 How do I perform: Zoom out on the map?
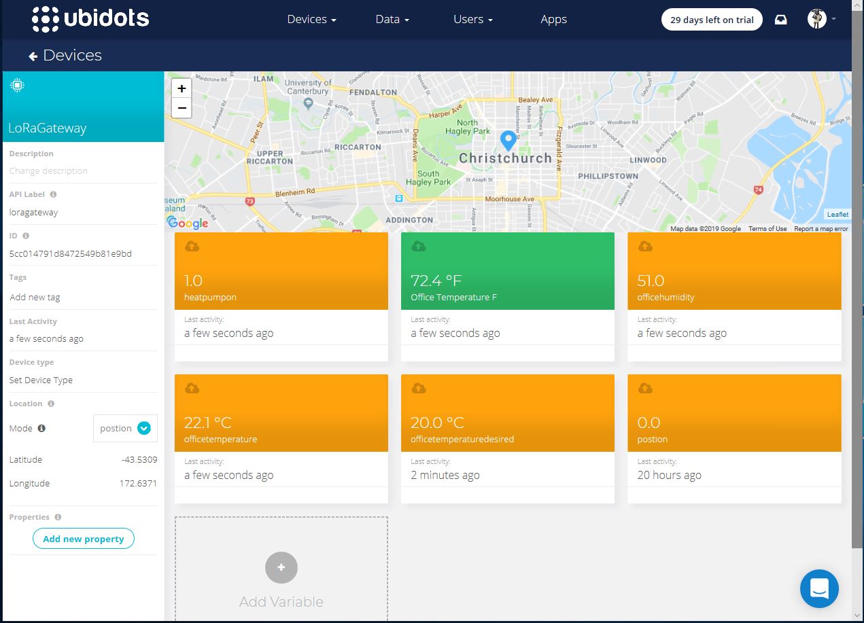pyautogui.click(x=182, y=108)
